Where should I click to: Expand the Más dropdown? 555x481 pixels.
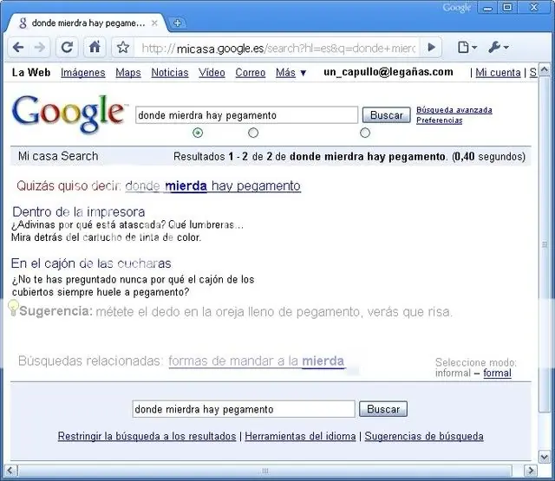point(291,73)
